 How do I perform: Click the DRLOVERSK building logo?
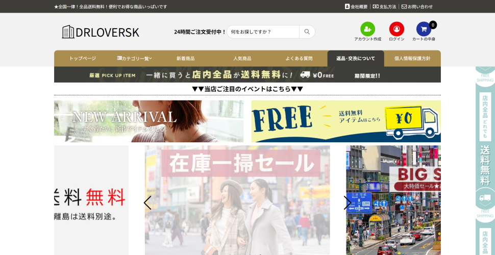pyautogui.click(x=101, y=32)
